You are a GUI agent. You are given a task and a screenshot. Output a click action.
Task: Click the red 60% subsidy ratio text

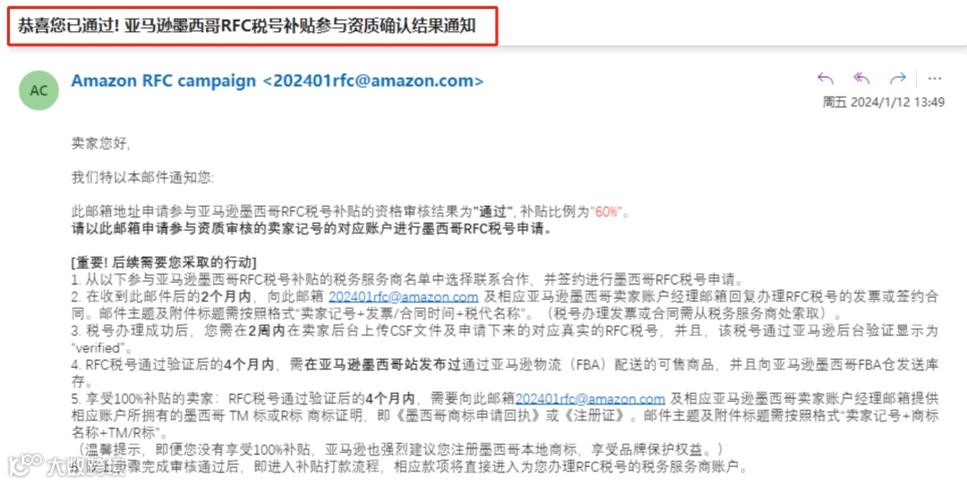(606, 212)
